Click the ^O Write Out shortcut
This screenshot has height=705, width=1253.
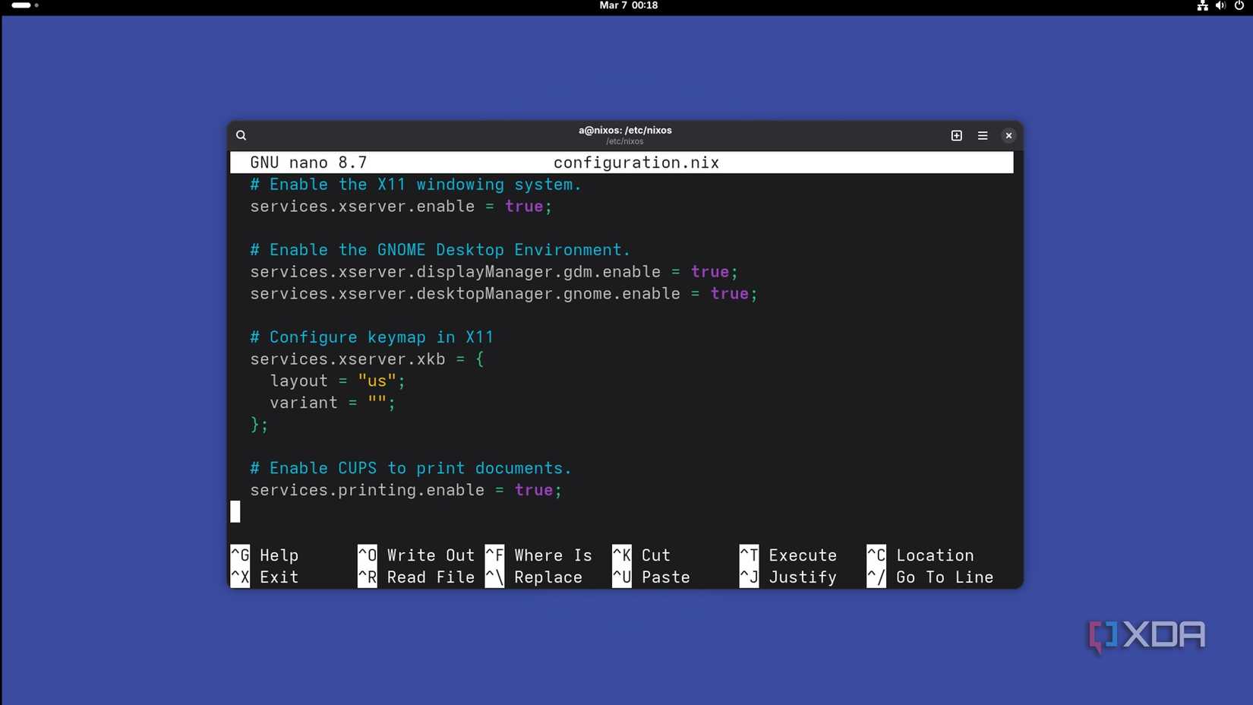tap(416, 555)
